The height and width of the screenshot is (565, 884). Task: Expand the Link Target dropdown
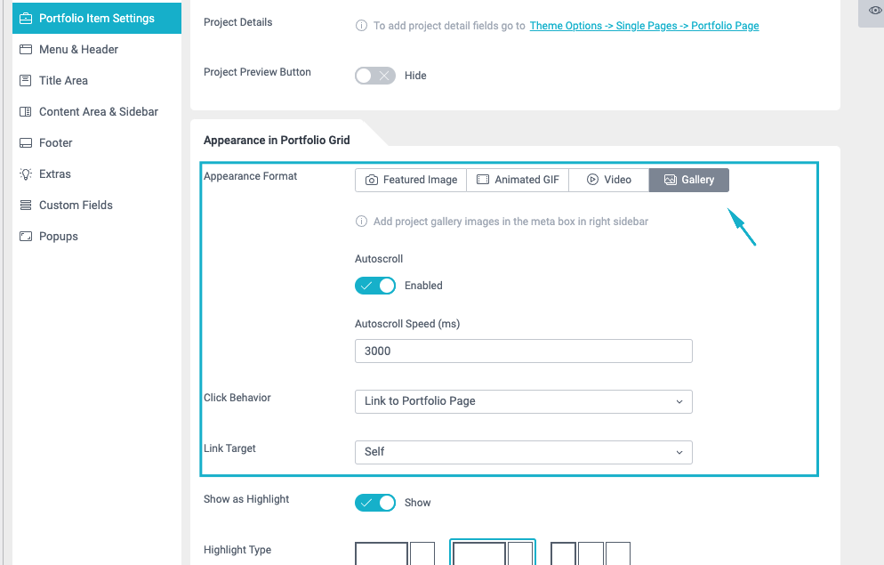(x=523, y=452)
